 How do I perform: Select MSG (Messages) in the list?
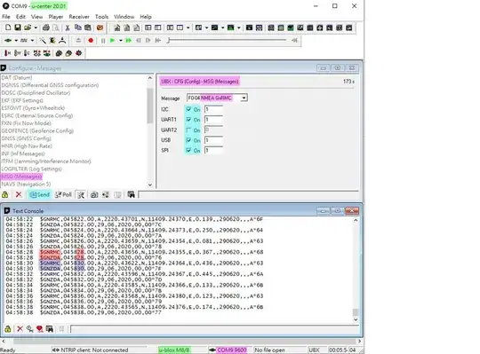point(21,177)
